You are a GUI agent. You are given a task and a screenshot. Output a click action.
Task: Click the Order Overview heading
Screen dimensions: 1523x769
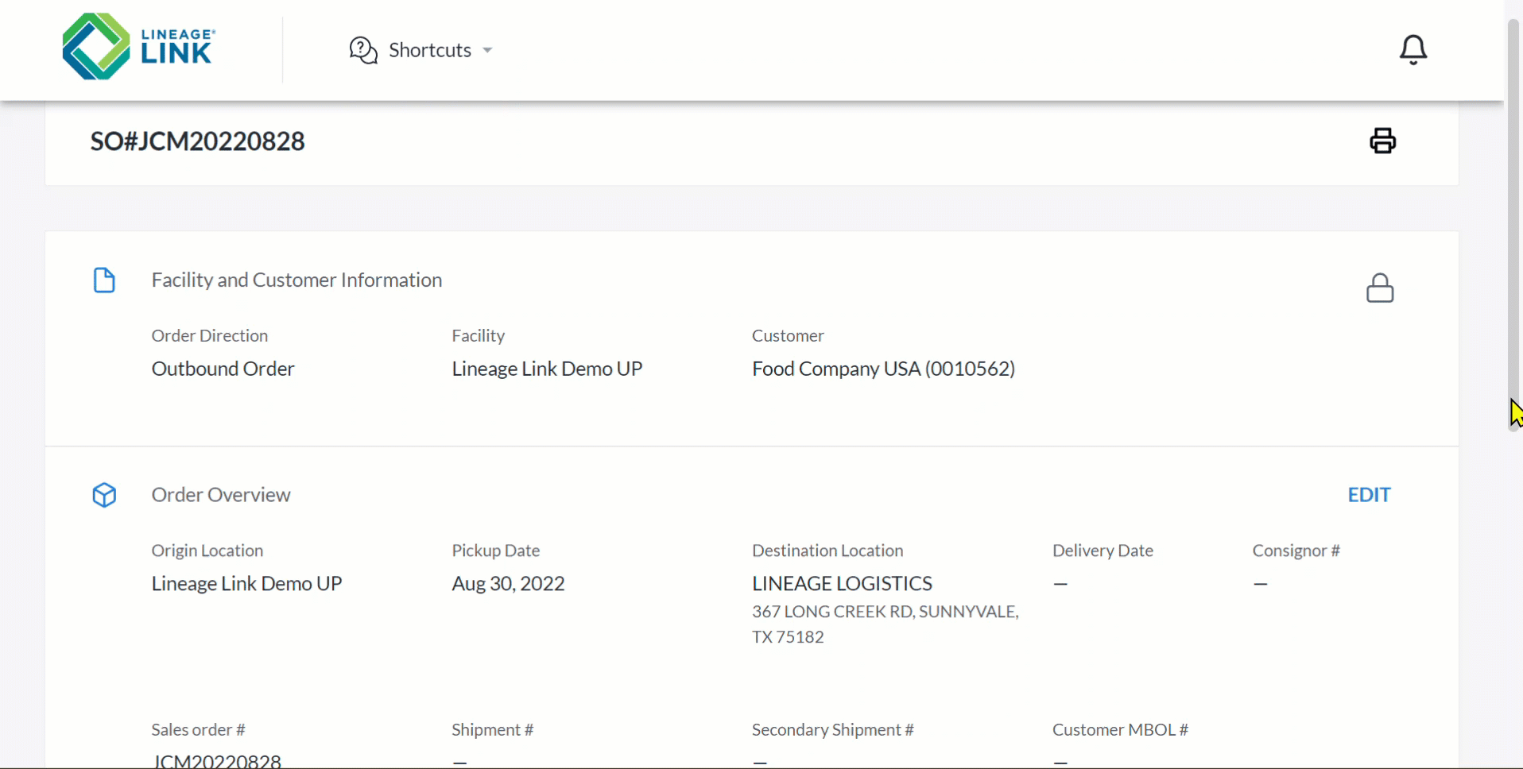(221, 495)
